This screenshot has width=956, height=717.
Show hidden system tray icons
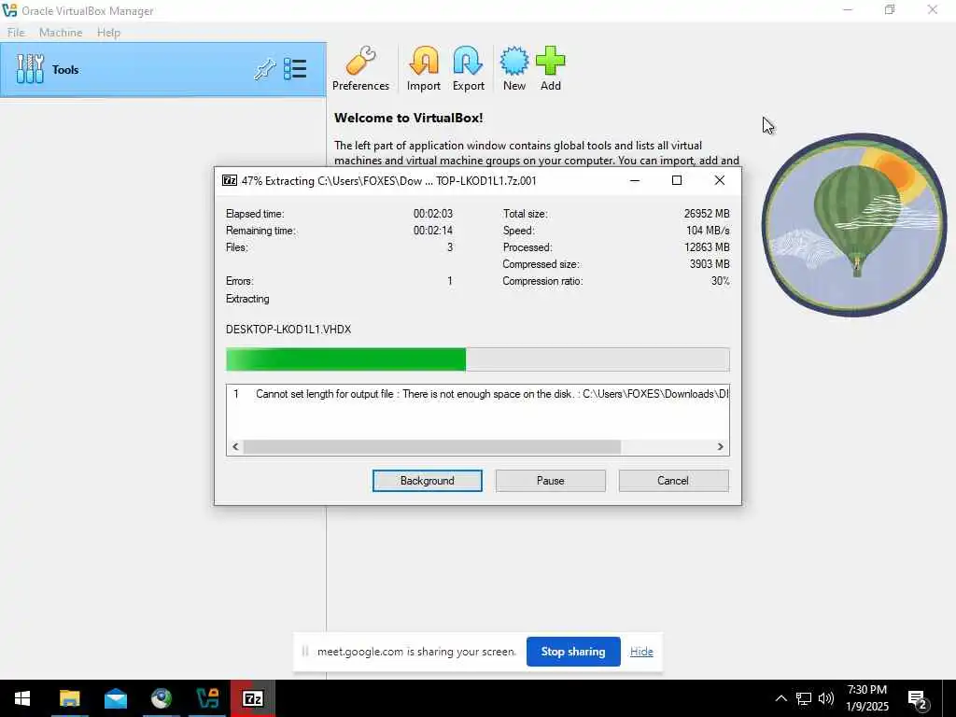pyautogui.click(x=780, y=698)
